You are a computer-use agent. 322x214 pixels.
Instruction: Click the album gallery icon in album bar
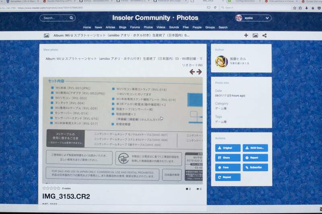point(255,35)
